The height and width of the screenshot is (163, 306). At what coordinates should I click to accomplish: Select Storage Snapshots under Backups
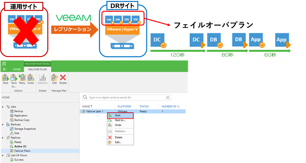coord(25,129)
